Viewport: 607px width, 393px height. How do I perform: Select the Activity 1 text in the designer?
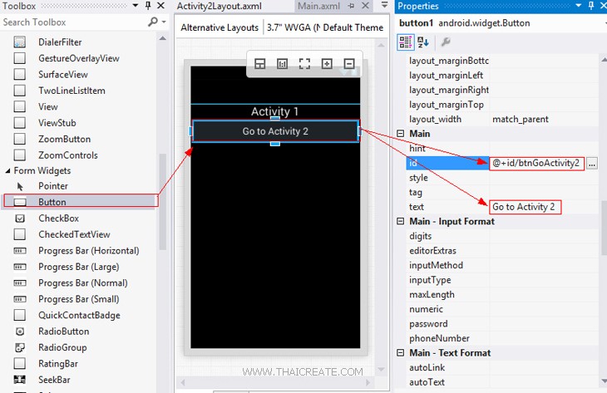tap(275, 111)
